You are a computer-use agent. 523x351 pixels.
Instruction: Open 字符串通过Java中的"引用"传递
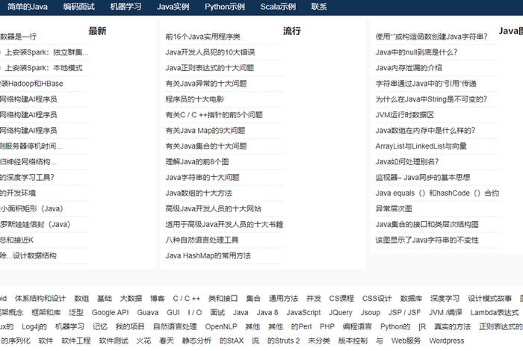point(426,84)
